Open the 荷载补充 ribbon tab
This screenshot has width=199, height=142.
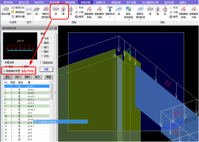[101, 2]
